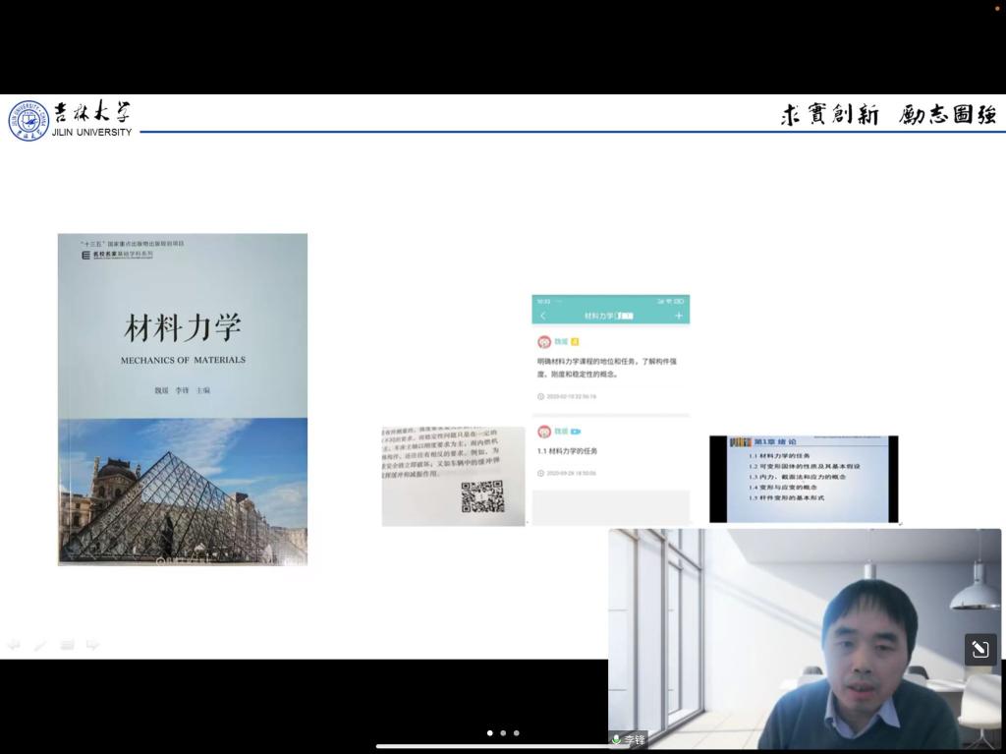Tap the annotate pencil icon on video

979,649
